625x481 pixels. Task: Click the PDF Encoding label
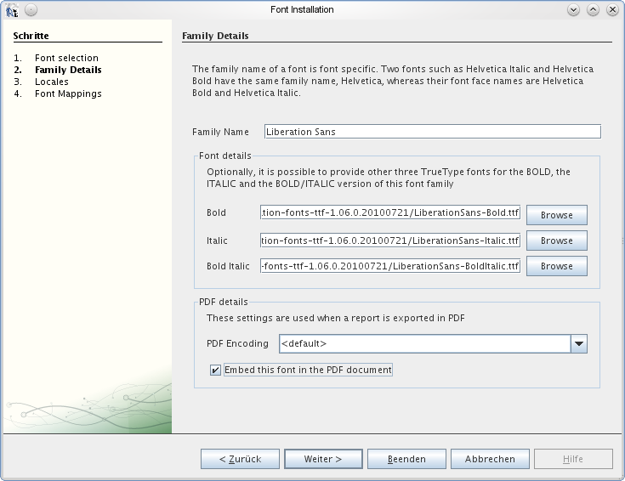pyautogui.click(x=237, y=343)
